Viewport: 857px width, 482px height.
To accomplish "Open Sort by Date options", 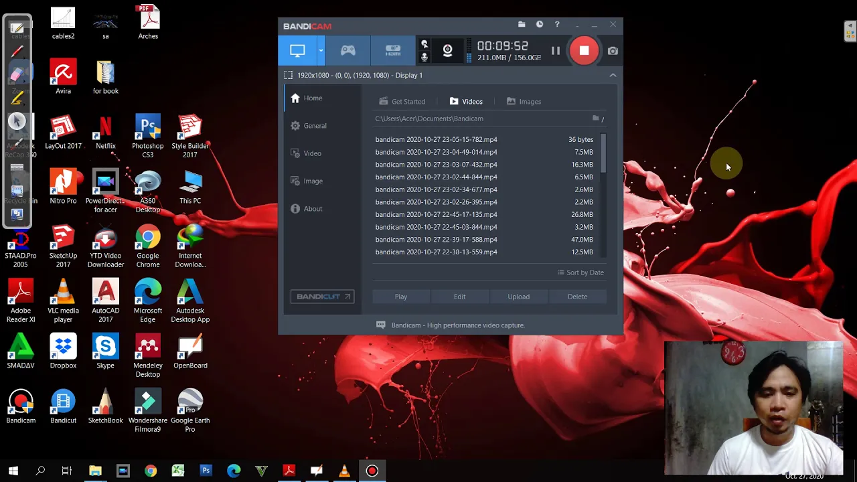I will tap(580, 272).
